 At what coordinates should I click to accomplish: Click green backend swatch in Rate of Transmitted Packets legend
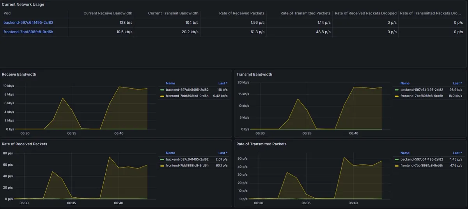(397, 160)
